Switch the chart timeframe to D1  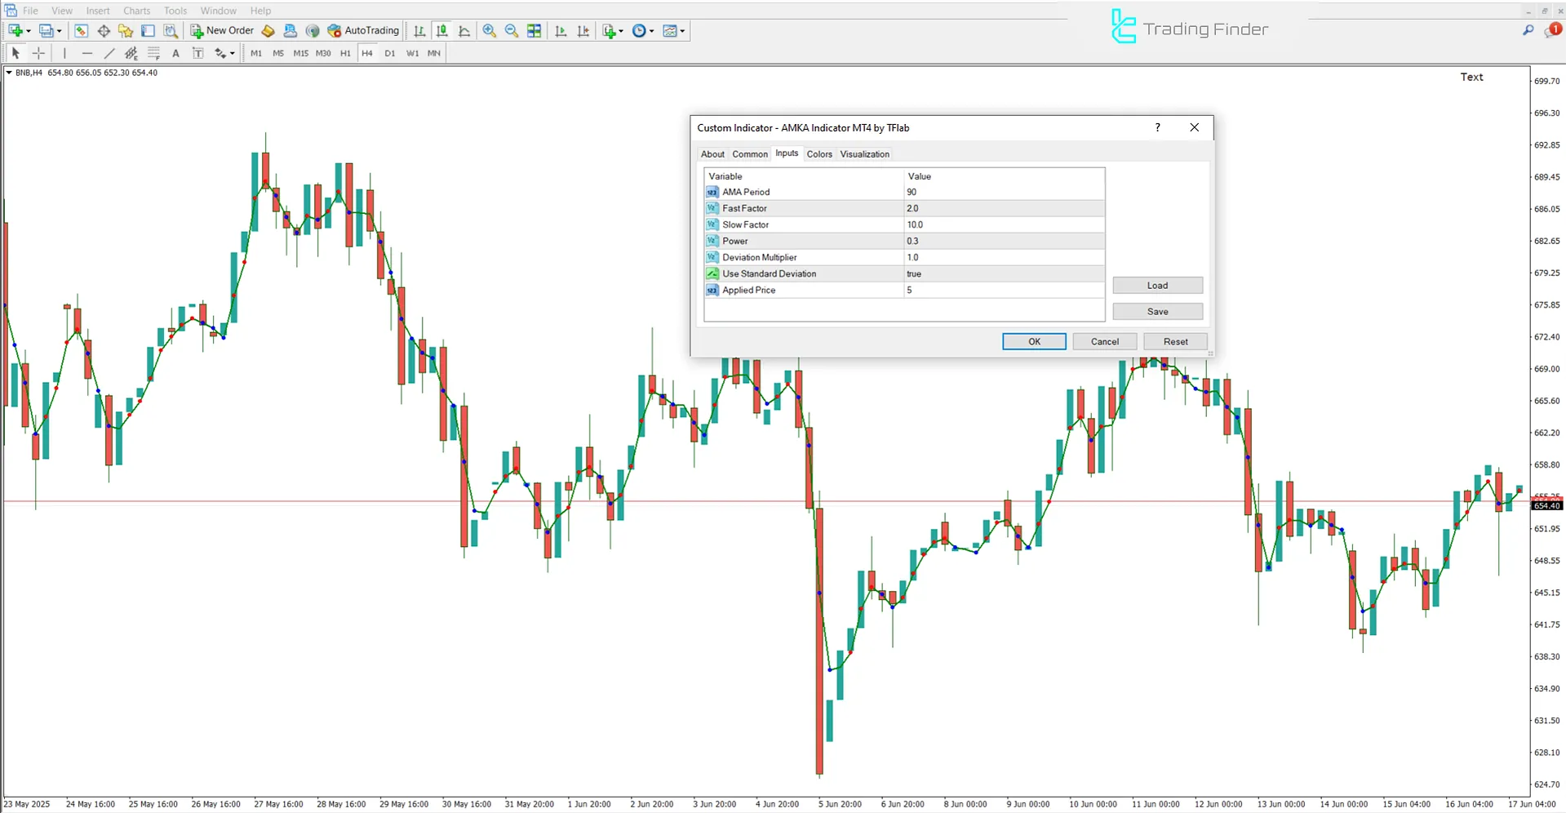point(390,52)
